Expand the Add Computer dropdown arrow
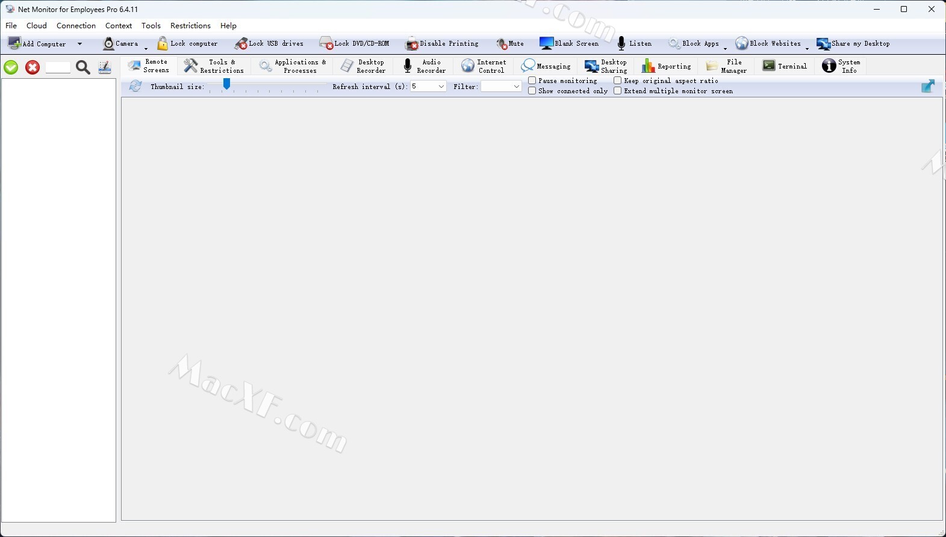Screen dimensions: 946x537 (x=79, y=44)
